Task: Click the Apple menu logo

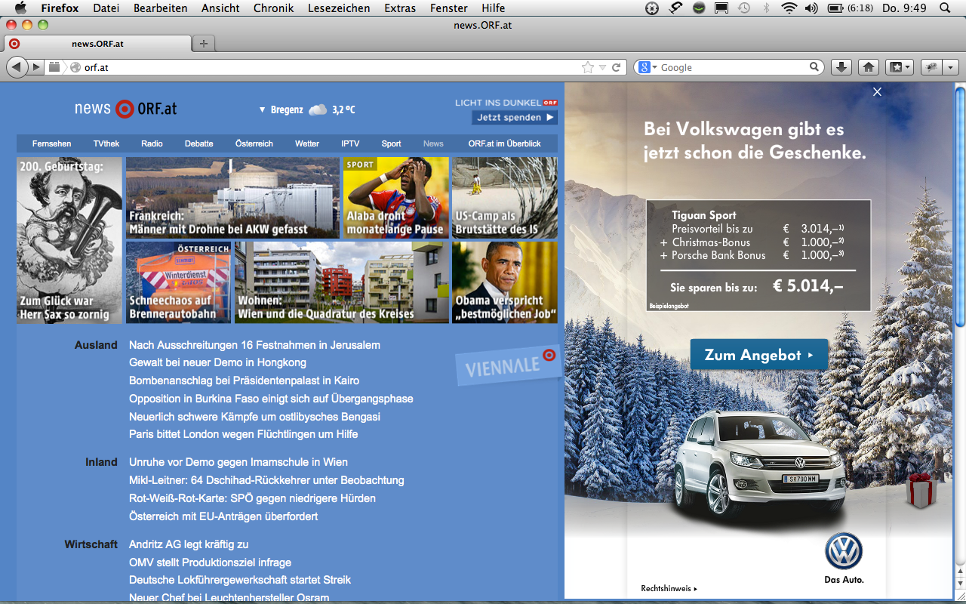Action: (x=20, y=8)
